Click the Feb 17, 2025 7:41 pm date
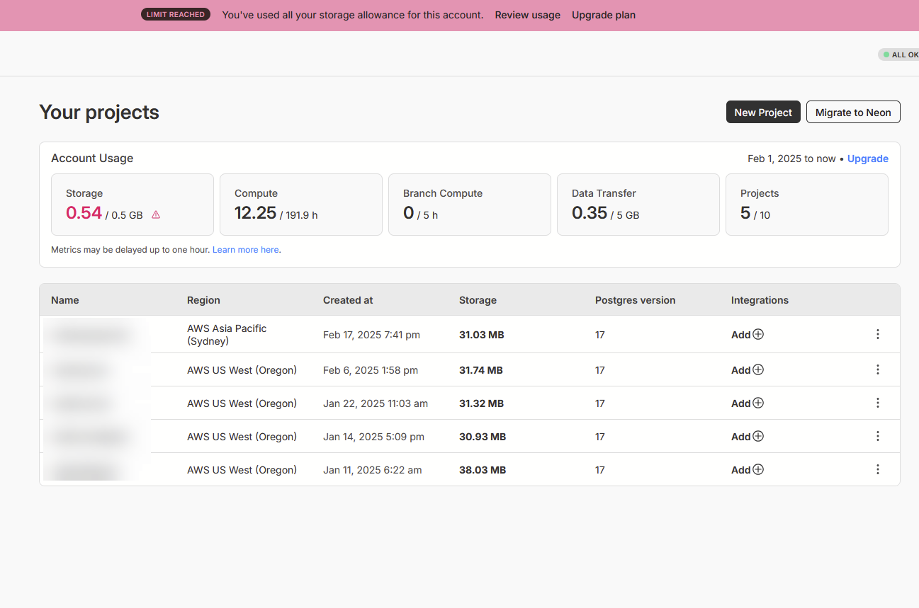The height and width of the screenshot is (608, 919). point(371,335)
